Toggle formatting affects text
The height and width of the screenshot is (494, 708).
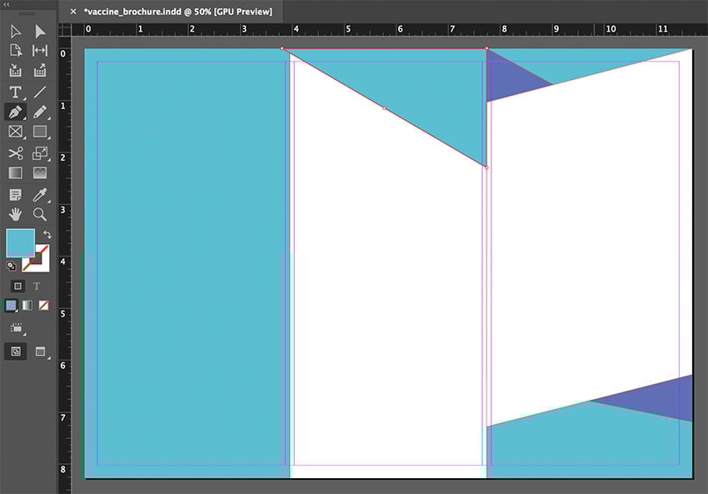click(x=37, y=286)
